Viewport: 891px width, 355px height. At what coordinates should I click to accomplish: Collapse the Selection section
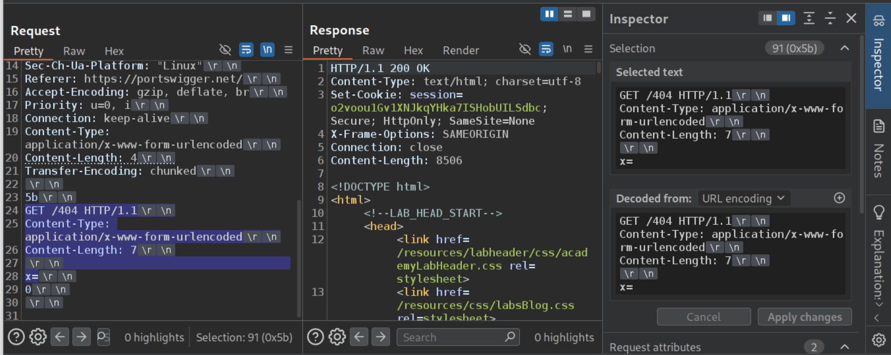tap(845, 48)
